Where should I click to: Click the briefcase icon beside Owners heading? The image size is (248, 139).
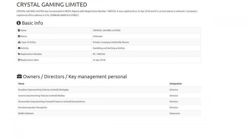coord(19,76)
